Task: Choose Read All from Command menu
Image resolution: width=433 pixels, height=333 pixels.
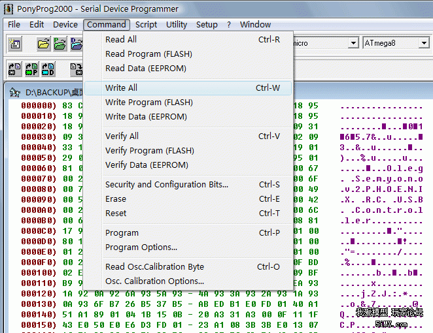Action: click(188, 39)
